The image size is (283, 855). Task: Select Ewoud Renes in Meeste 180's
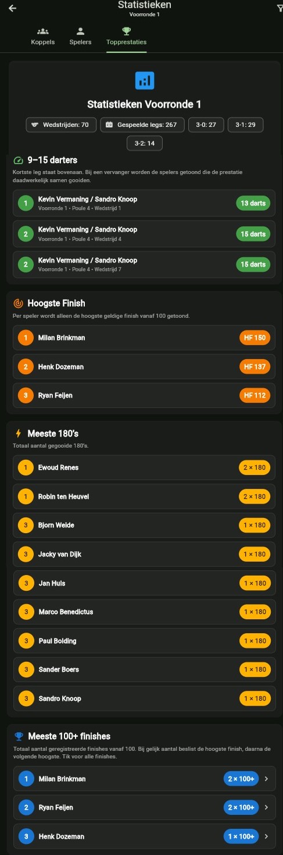(x=144, y=467)
